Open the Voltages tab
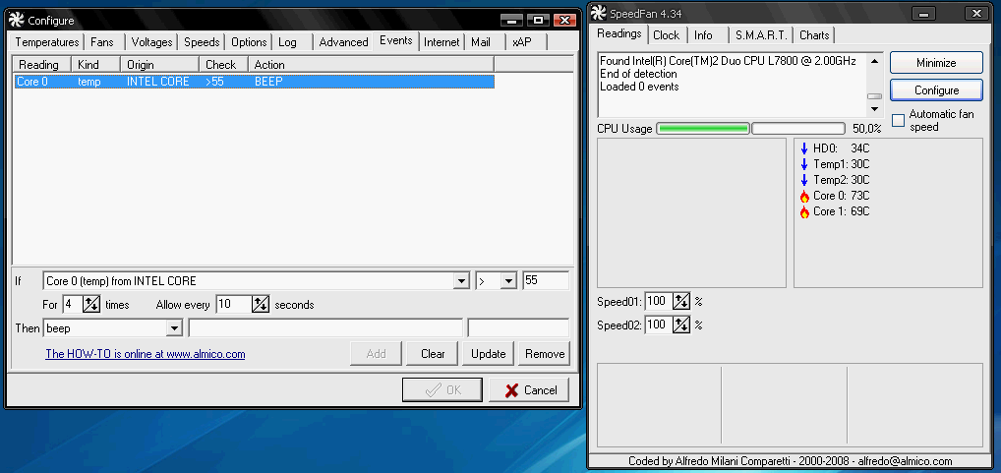This screenshot has width=1001, height=473. [x=152, y=42]
